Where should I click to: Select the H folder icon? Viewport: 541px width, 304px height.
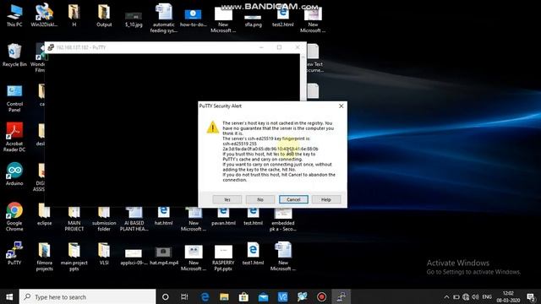74,15
